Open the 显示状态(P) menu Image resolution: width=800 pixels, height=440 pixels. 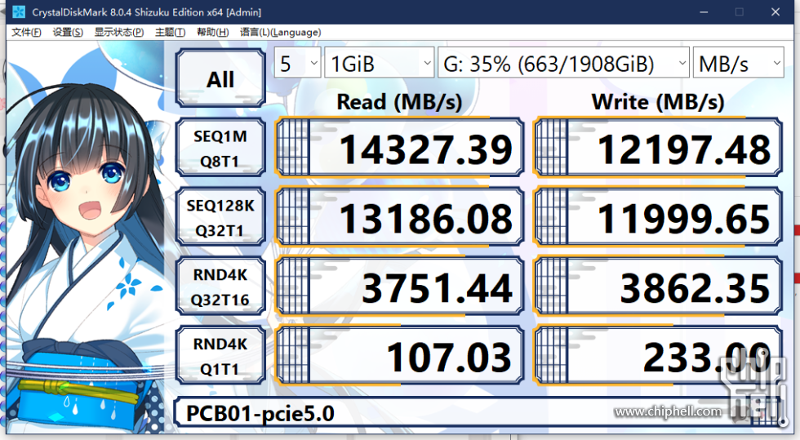click(x=119, y=32)
